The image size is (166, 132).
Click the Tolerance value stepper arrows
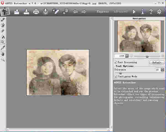coord(162,70)
